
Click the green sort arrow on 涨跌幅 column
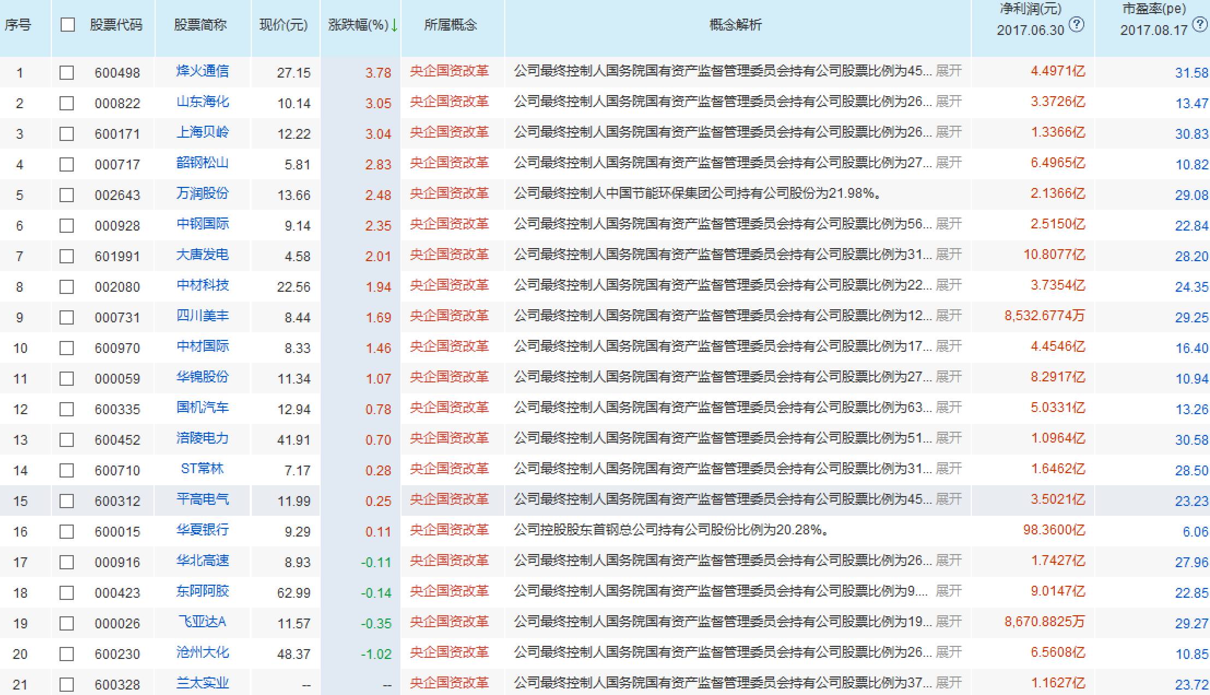[x=394, y=25]
